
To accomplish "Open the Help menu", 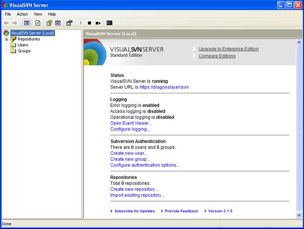I will click(52, 14).
